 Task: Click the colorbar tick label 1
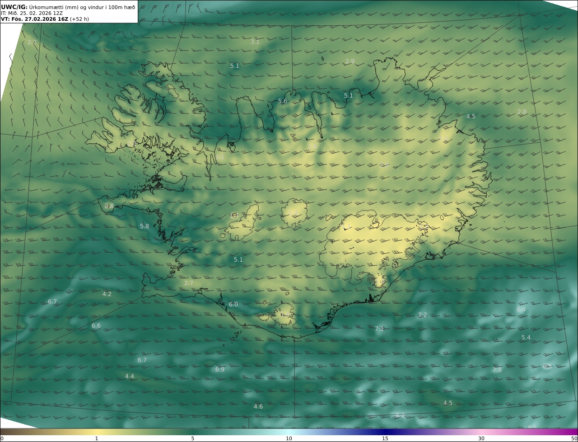pos(97,438)
